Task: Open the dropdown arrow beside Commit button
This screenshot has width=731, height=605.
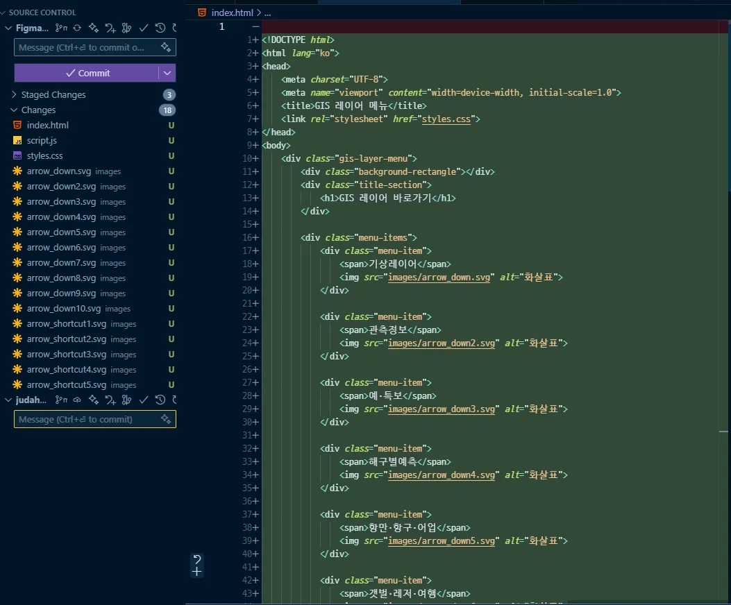Action: [167, 73]
